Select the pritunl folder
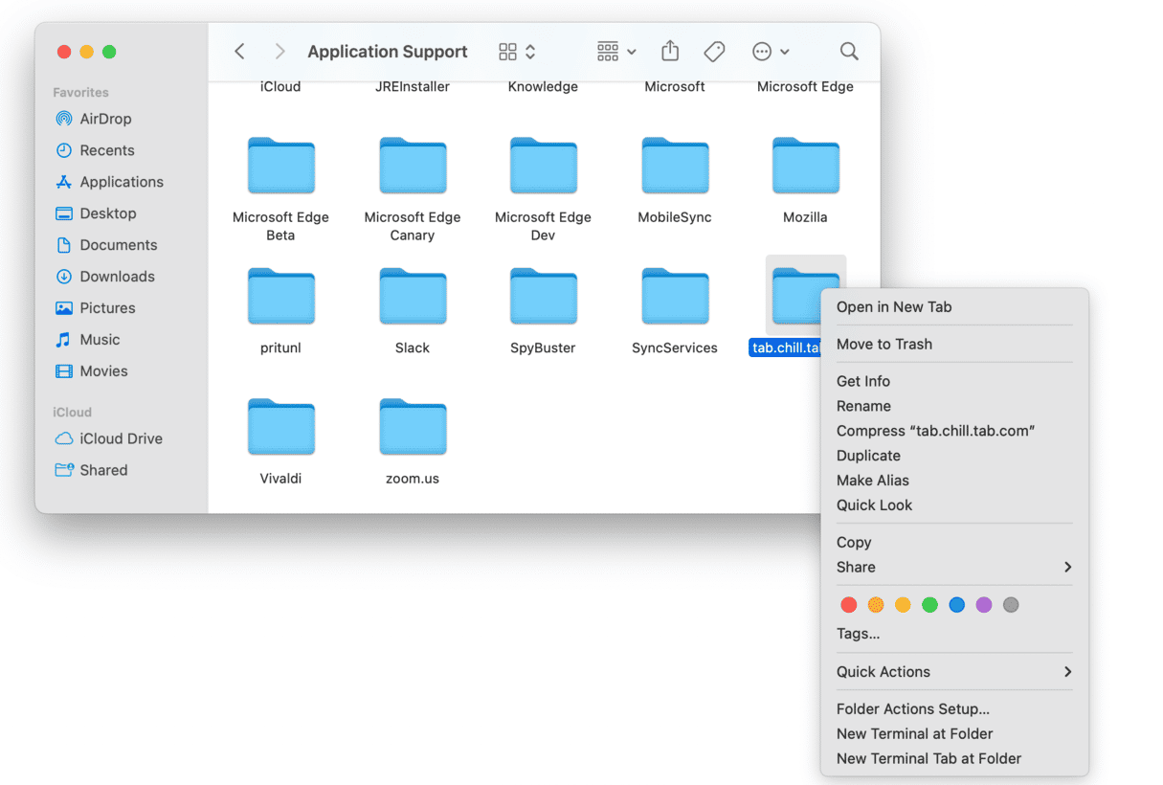 tap(280, 297)
